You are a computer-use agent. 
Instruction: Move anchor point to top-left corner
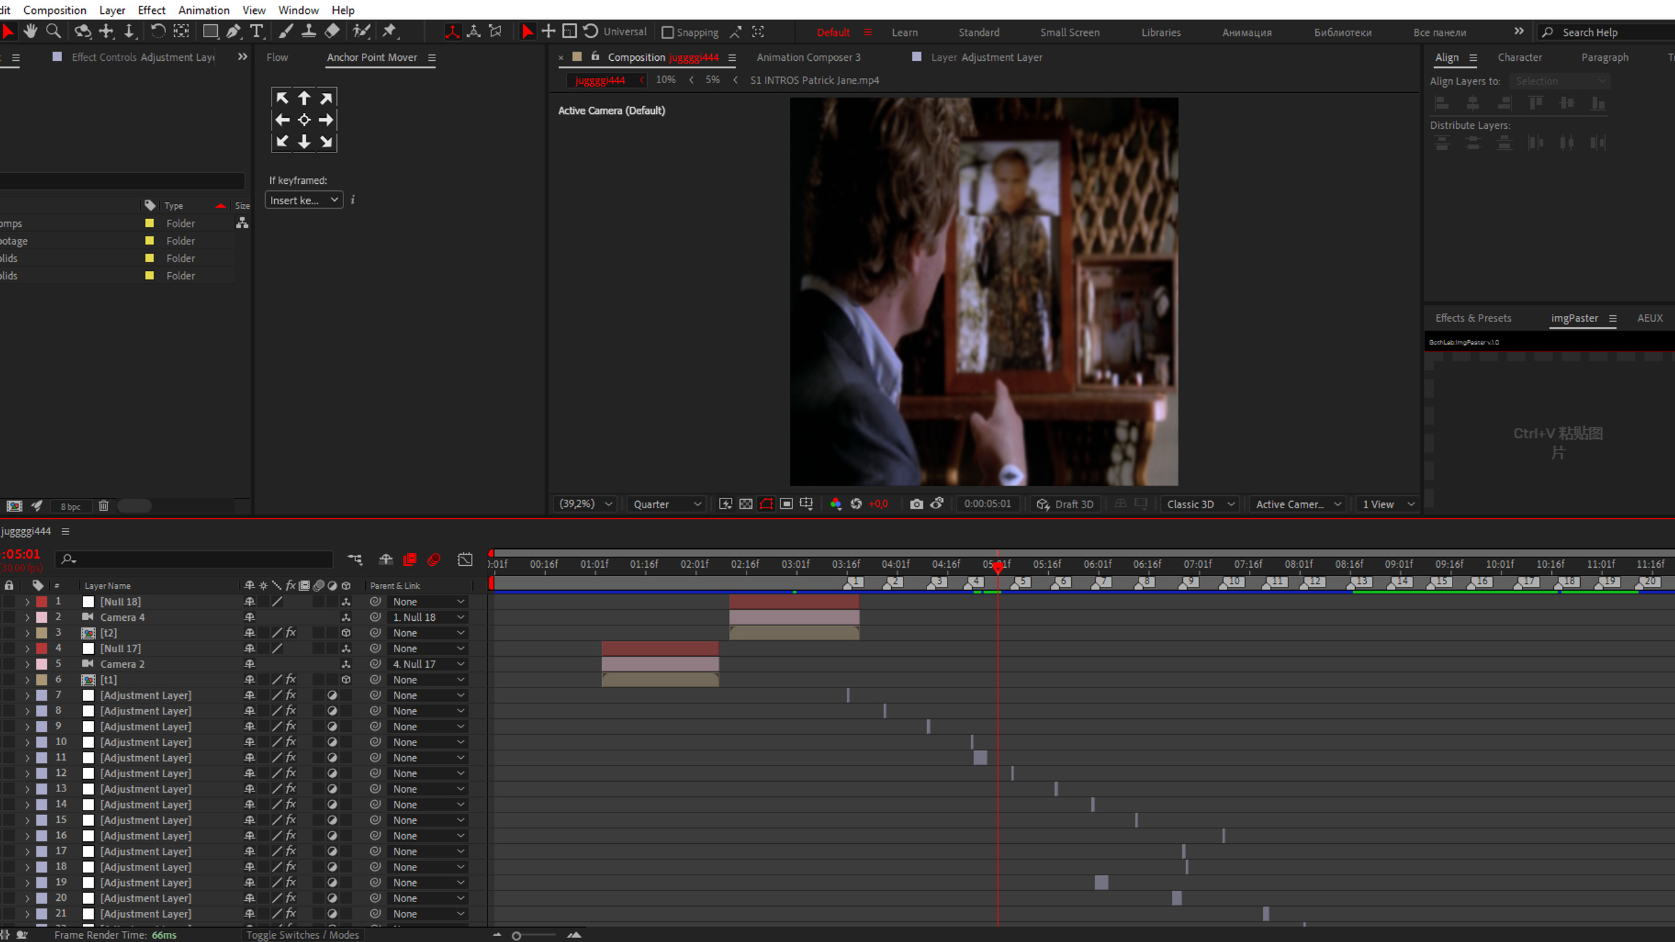(x=282, y=98)
